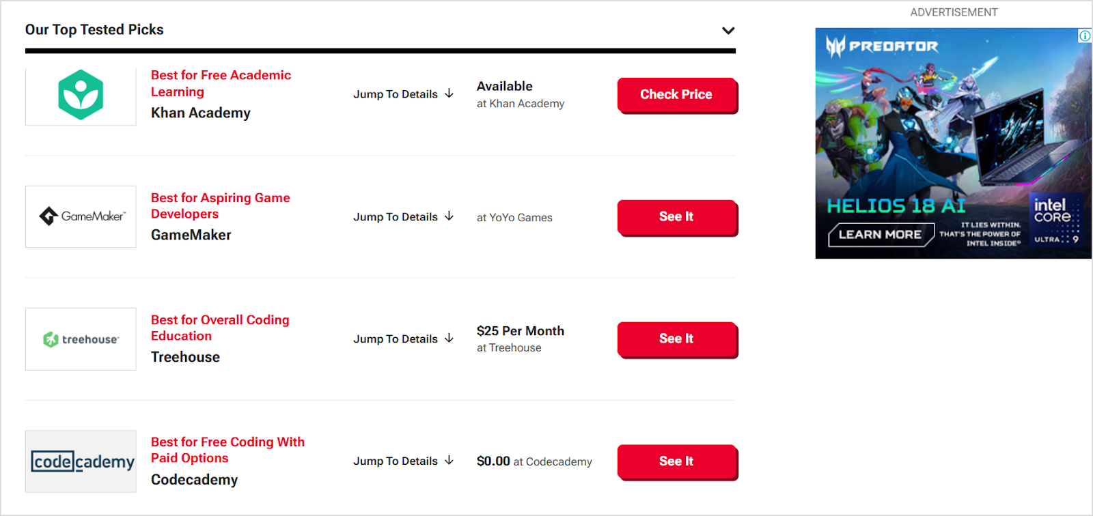Image resolution: width=1093 pixels, height=516 pixels.
Task: Select See It next to Treehouse
Action: click(676, 339)
